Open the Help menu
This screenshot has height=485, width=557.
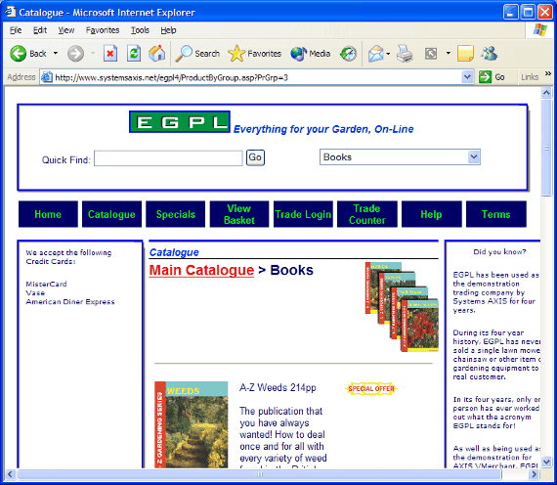[x=168, y=30]
